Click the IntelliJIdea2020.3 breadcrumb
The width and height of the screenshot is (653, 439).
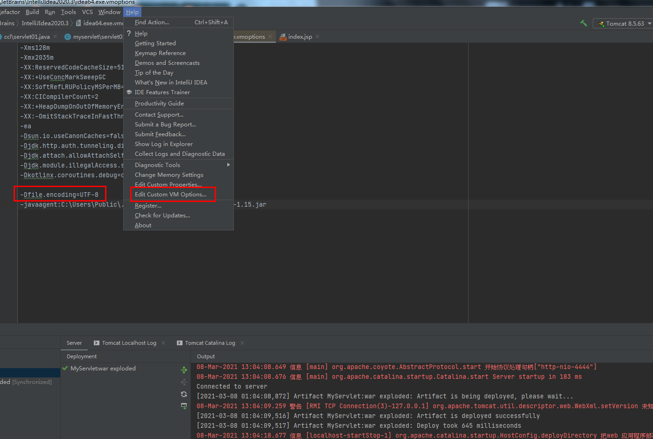point(45,23)
